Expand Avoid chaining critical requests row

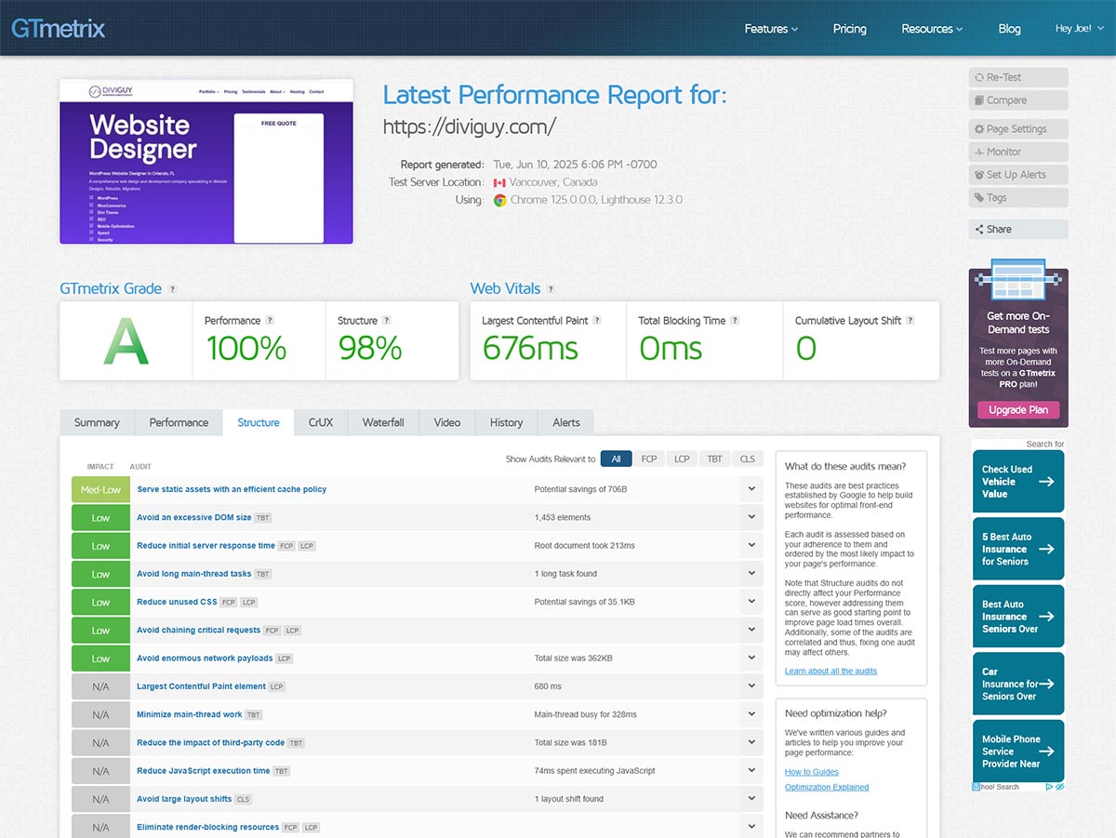click(x=751, y=631)
